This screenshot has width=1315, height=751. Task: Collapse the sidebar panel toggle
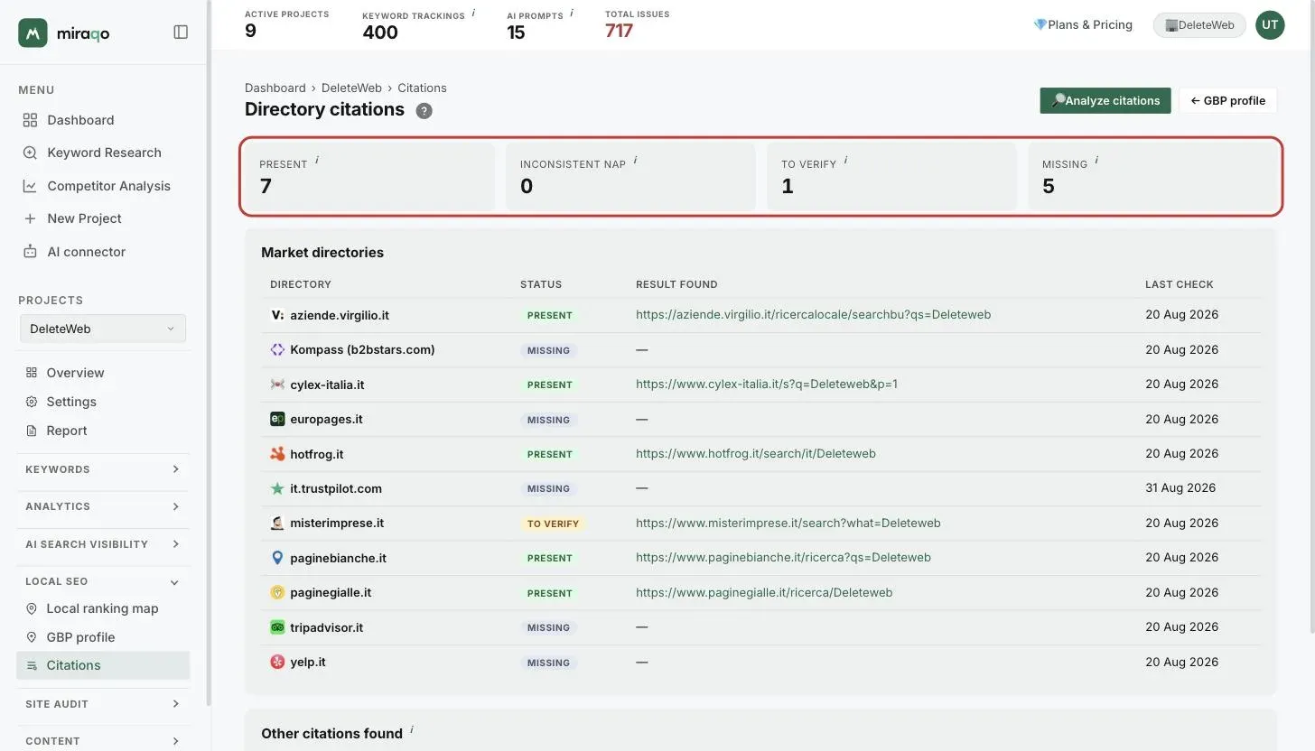[181, 32]
